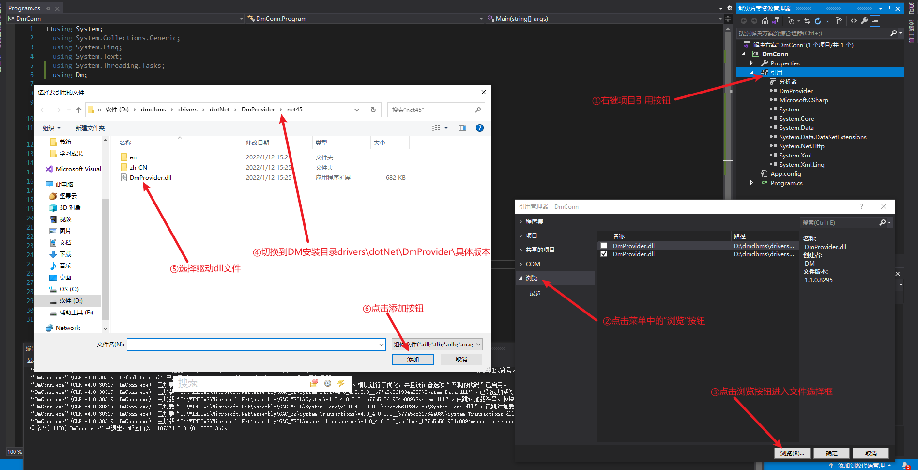Select System.Data reference in Solution Explorer
Image resolution: width=918 pixels, height=470 pixels.
point(796,128)
